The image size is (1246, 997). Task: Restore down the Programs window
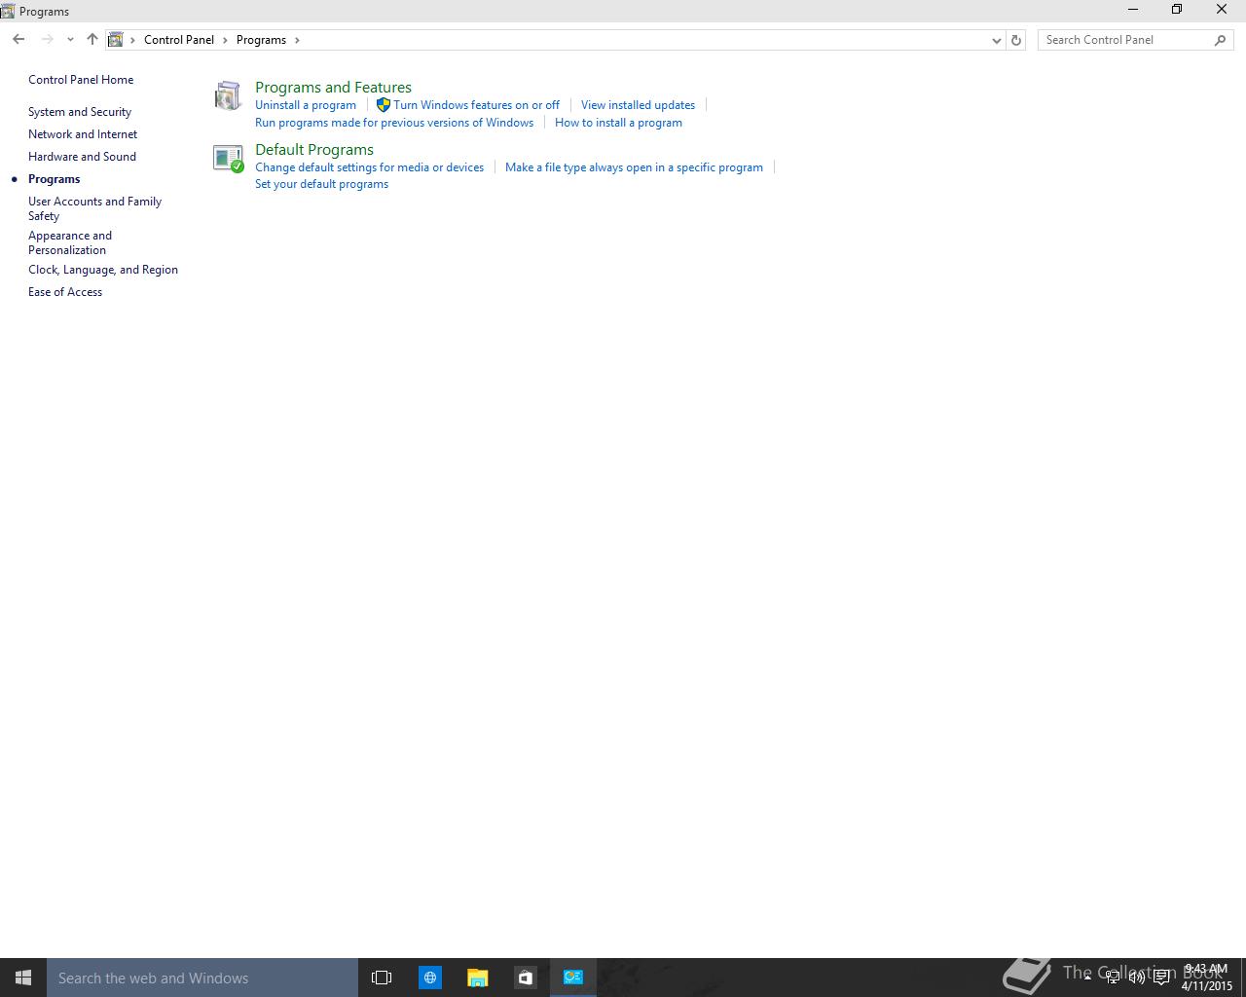1177,10
